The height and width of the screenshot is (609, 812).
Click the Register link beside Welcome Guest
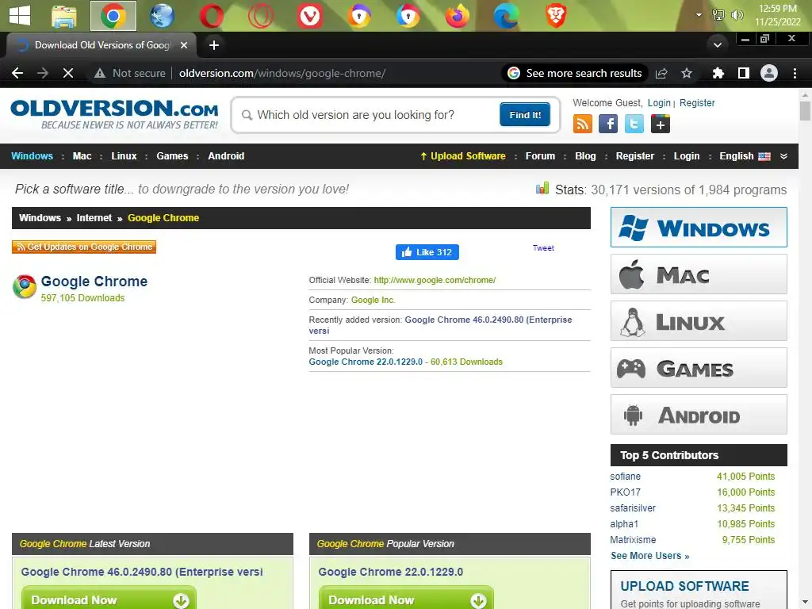pyautogui.click(x=697, y=102)
